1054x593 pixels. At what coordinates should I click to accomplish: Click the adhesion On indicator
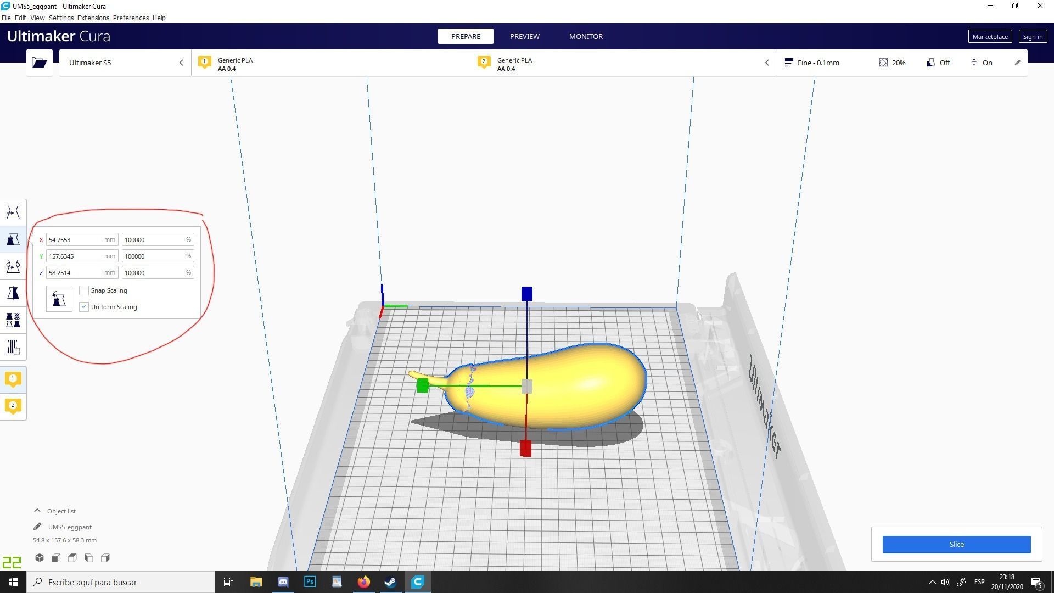click(982, 63)
